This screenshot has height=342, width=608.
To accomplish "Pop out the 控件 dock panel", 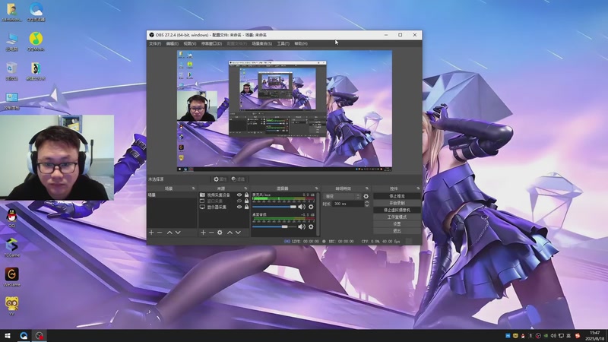I will coord(418,188).
